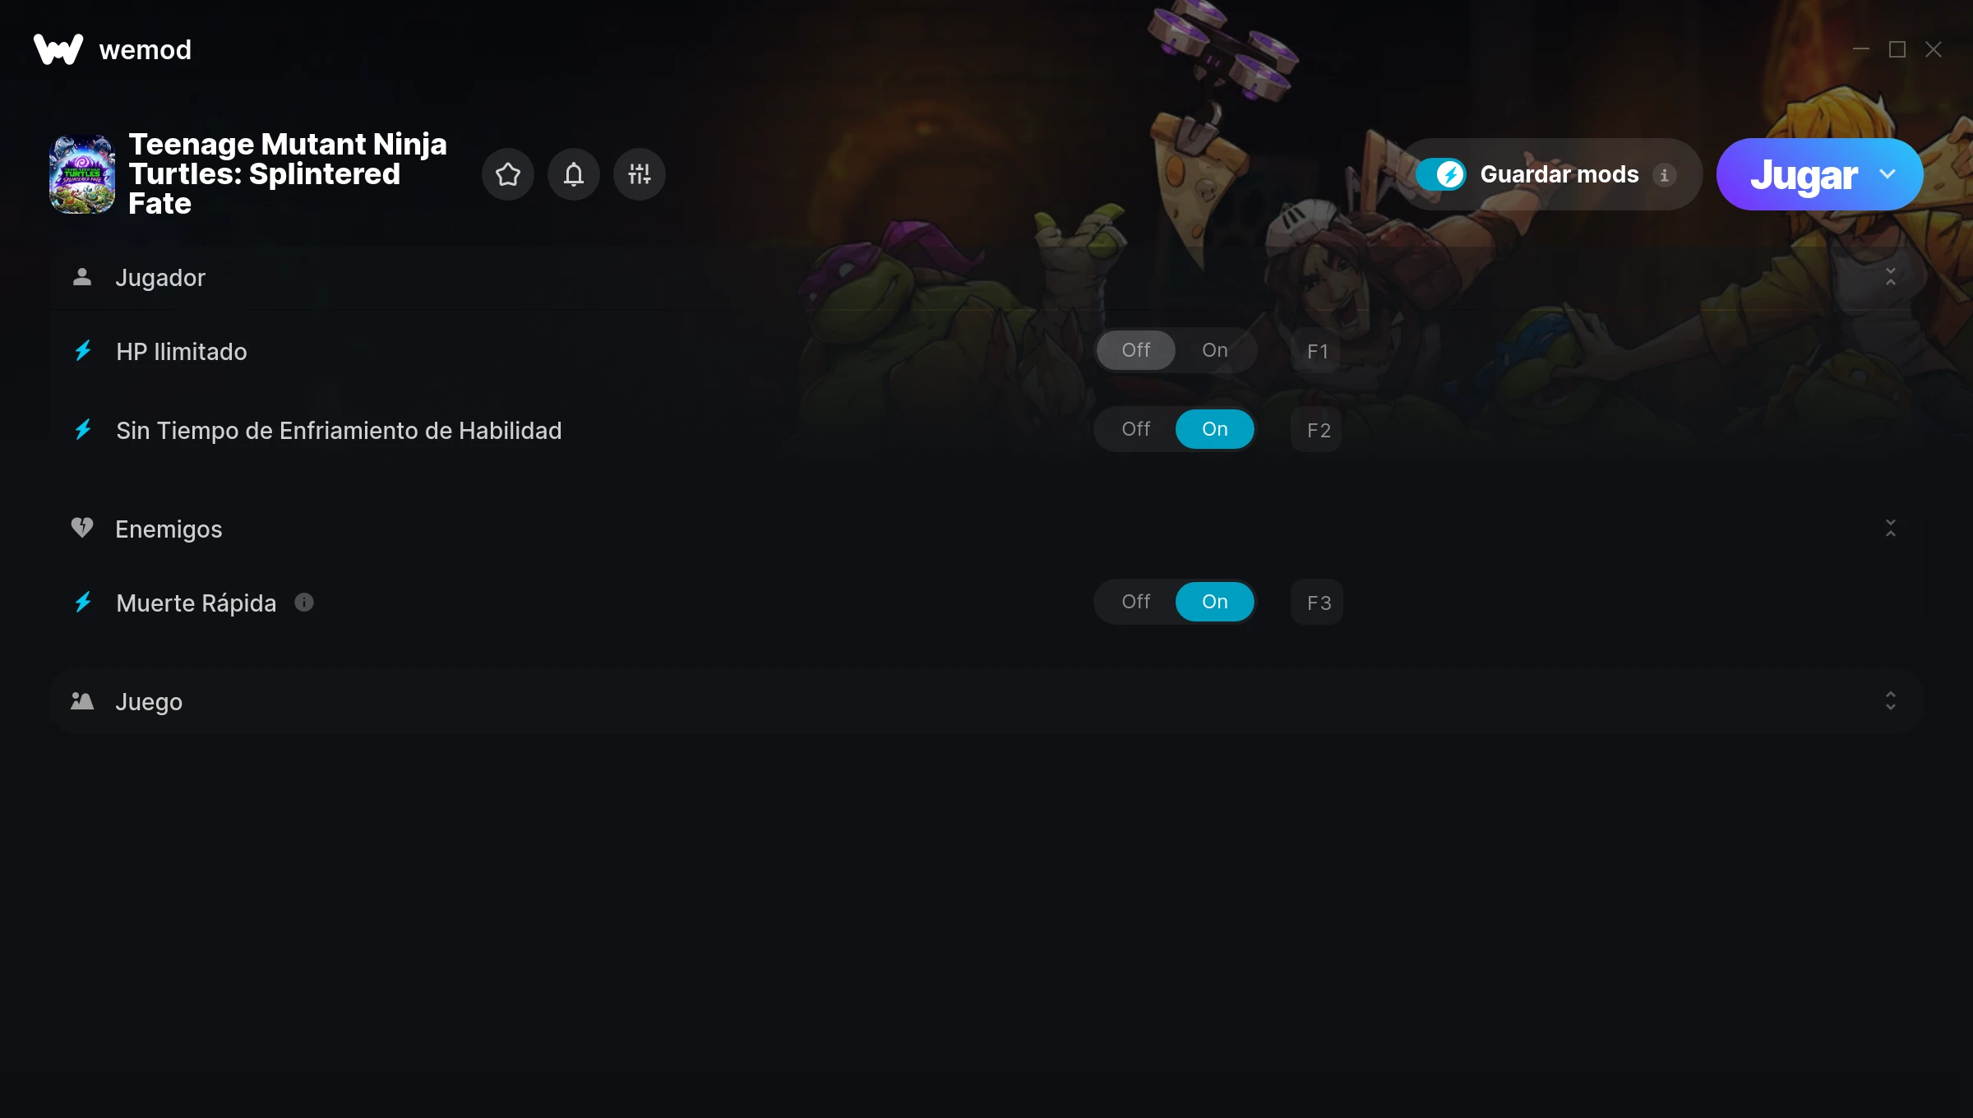Open the Jugar dropdown arrow
Viewport: 1973px width, 1118px height.
click(1888, 174)
